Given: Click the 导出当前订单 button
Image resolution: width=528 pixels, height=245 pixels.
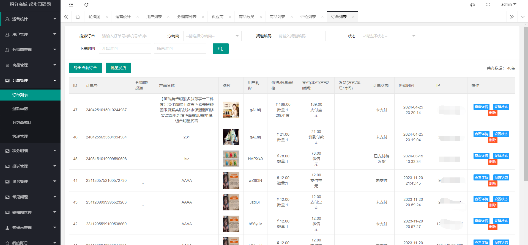Looking at the screenshot, I should point(85,68).
